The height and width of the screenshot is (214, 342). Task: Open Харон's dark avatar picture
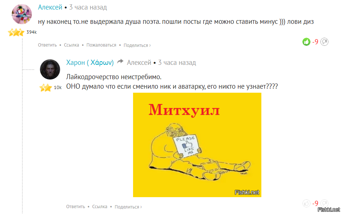click(x=50, y=69)
